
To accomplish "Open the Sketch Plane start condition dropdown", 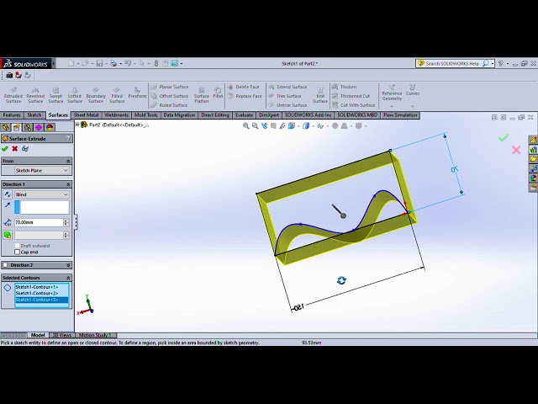I will pos(42,170).
